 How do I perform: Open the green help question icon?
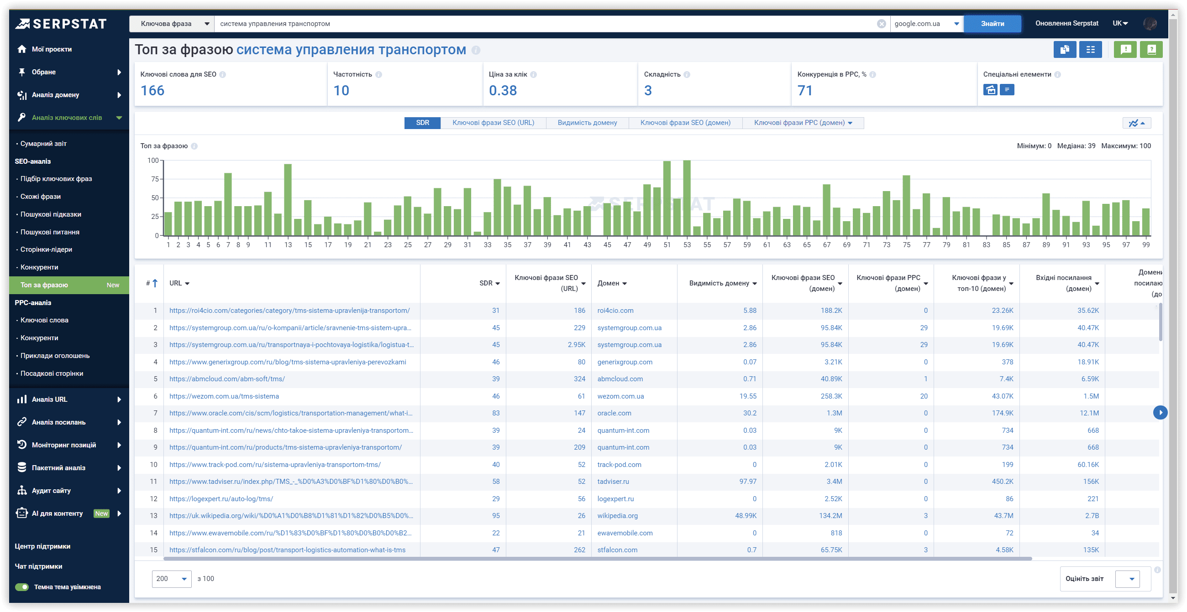pyautogui.click(x=1150, y=49)
